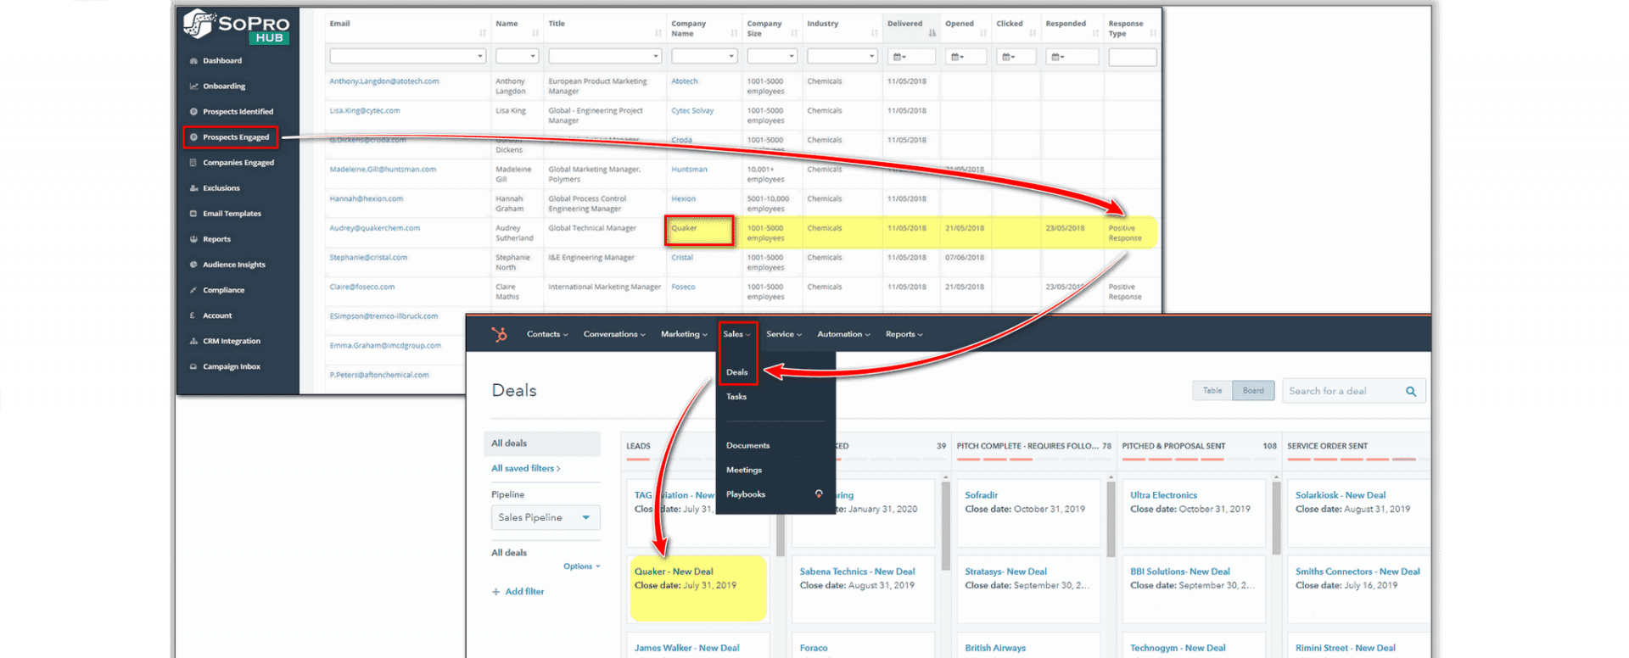Image resolution: width=1629 pixels, height=658 pixels.
Task: Click the Campaign Inbox sidebar icon
Action: click(193, 367)
